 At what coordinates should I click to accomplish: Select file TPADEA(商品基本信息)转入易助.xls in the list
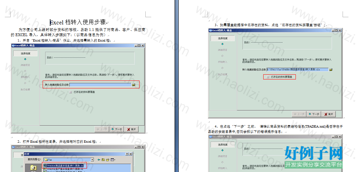(x=63, y=166)
